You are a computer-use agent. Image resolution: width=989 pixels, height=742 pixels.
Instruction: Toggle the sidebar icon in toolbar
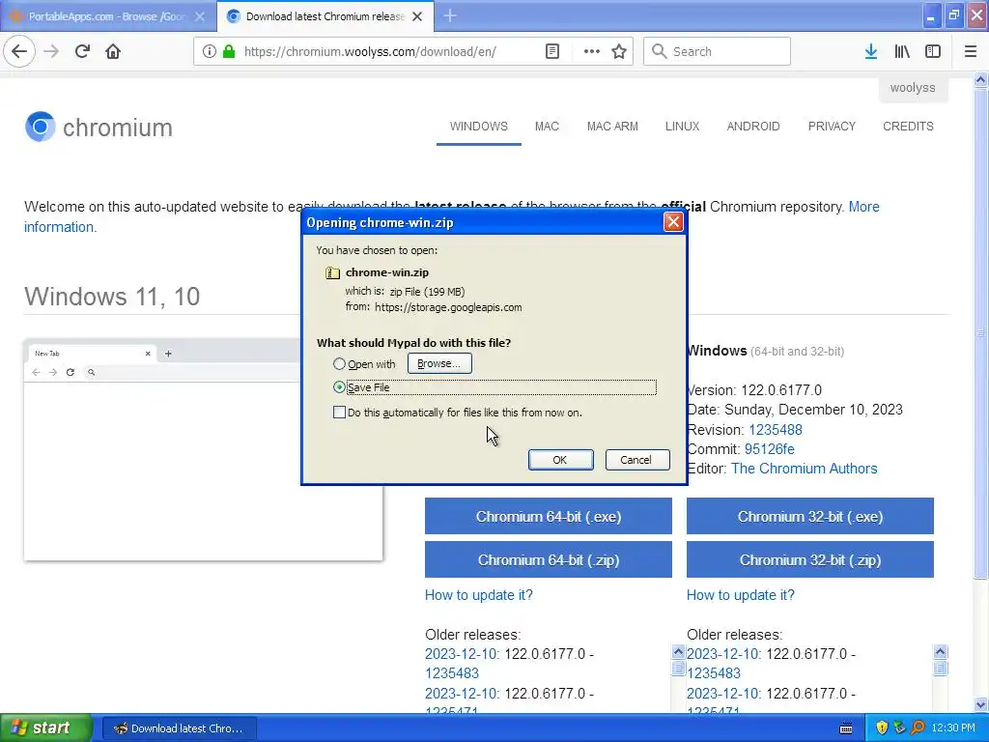click(933, 51)
